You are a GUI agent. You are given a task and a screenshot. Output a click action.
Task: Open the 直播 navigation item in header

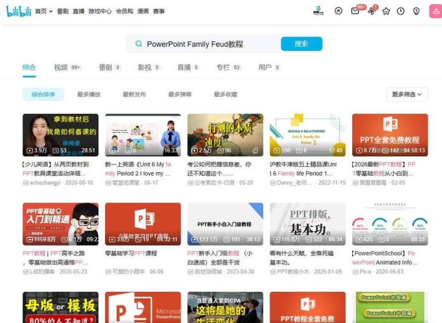(x=78, y=11)
